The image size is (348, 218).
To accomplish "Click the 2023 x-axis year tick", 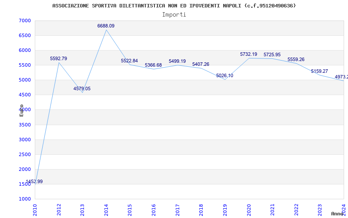I will tap(320, 210).
